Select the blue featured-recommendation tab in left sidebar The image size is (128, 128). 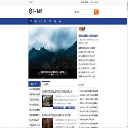34,84
